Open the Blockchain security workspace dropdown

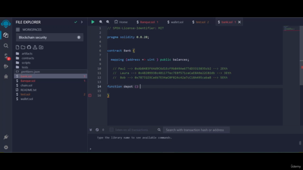point(50,37)
